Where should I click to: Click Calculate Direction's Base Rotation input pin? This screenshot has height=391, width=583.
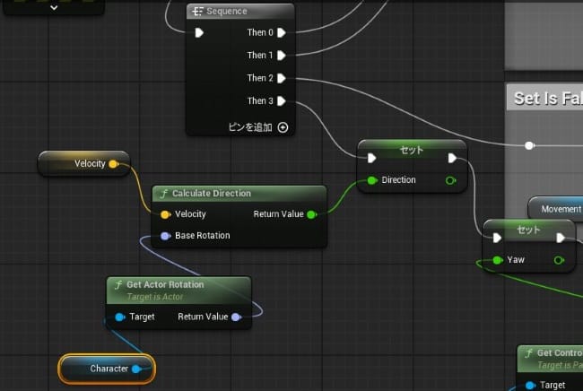coord(165,236)
